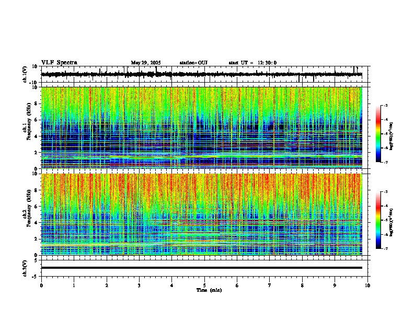This screenshot has width=414, height=320.
Task: Click time axis tick label "5"
Action: pyautogui.click(x=204, y=285)
